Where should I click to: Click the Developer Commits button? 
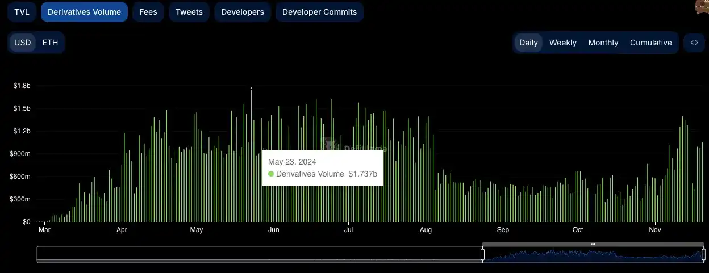point(319,12)
